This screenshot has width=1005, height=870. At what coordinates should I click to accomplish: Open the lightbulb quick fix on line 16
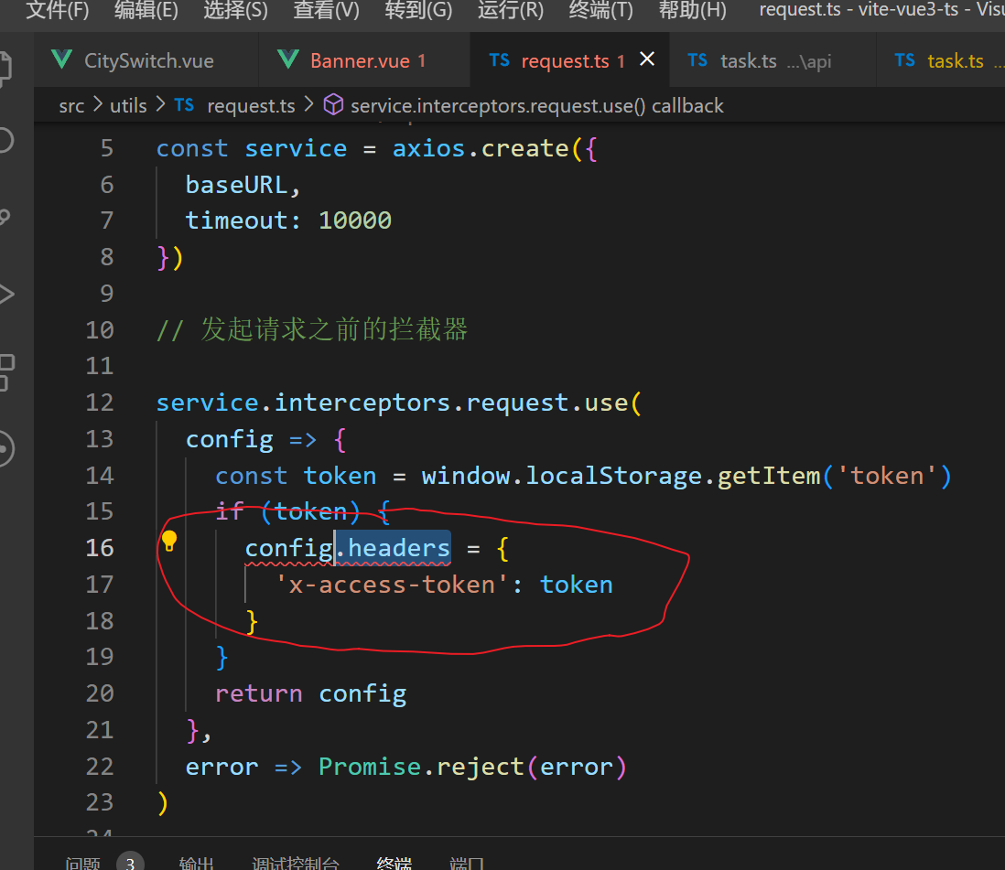(169, 542)
